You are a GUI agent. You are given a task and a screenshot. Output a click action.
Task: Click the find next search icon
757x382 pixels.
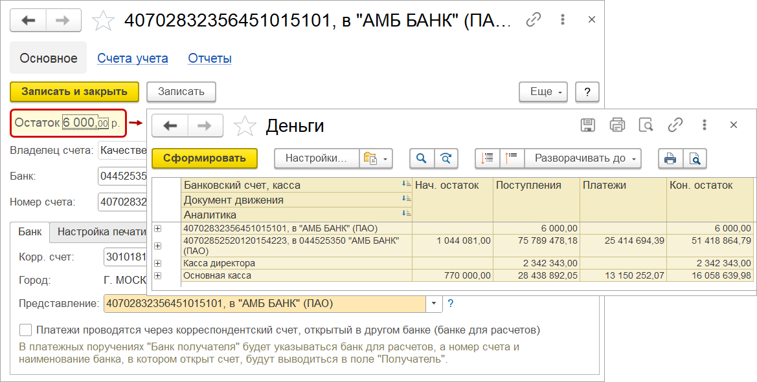pos(446,158)
